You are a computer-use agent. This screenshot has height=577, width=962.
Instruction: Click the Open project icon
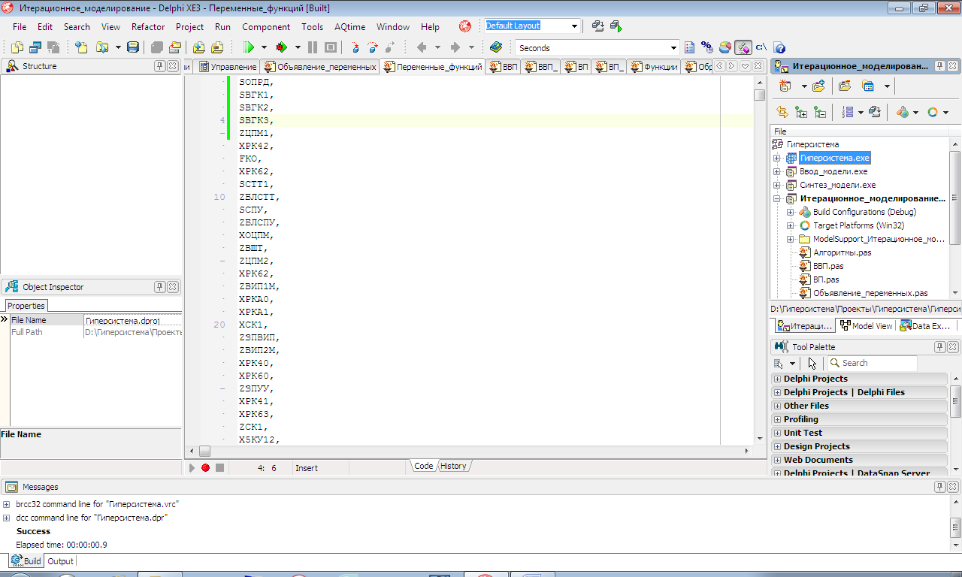[x=175, y=47]
